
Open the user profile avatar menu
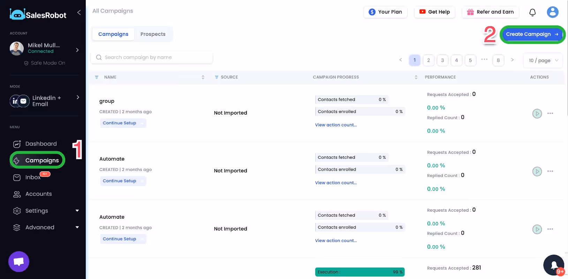tap(552, 12)
